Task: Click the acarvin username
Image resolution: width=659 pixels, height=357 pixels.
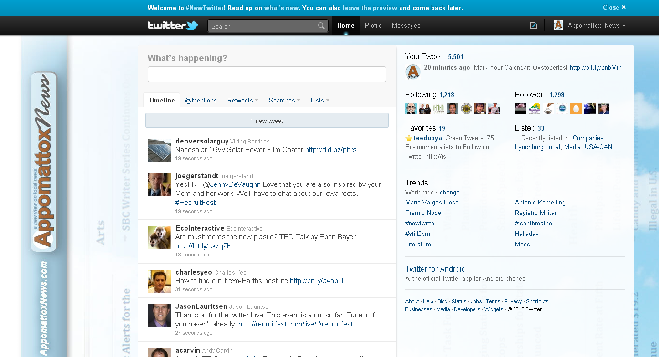Action: pyautogui.click(x=187, y=351)
